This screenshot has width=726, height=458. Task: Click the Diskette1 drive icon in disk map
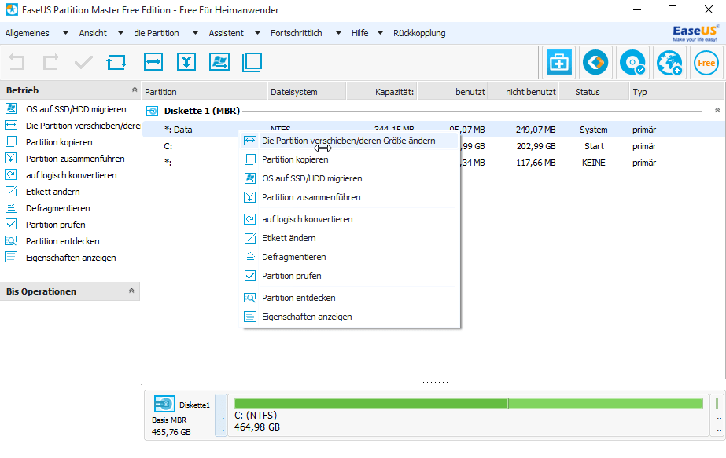pyautogui.click(x=164, y=404)
